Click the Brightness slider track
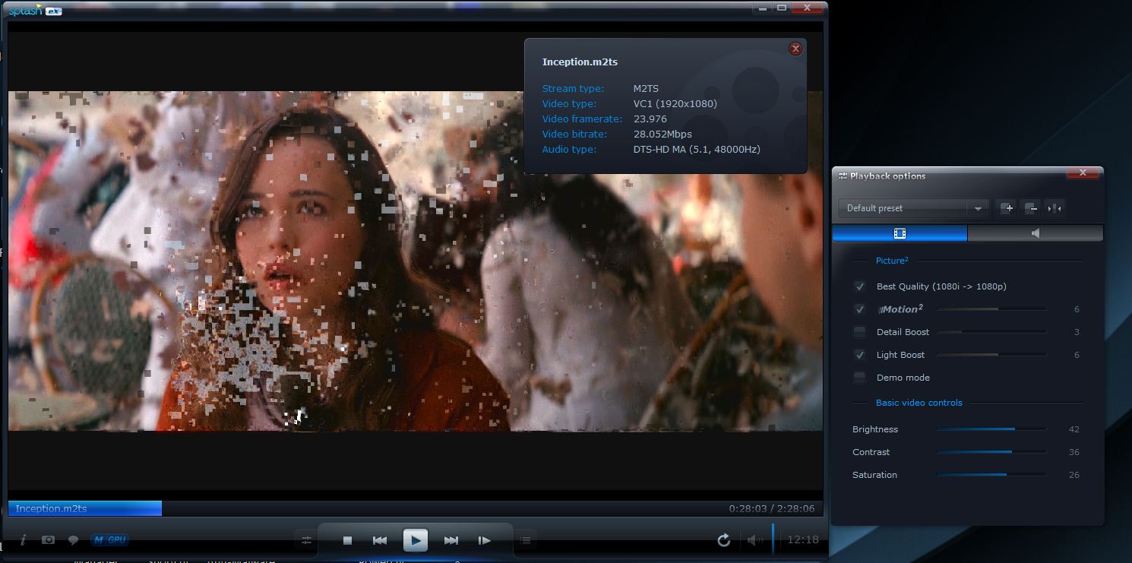The image size is (1132, 563). tap(991, 429)
